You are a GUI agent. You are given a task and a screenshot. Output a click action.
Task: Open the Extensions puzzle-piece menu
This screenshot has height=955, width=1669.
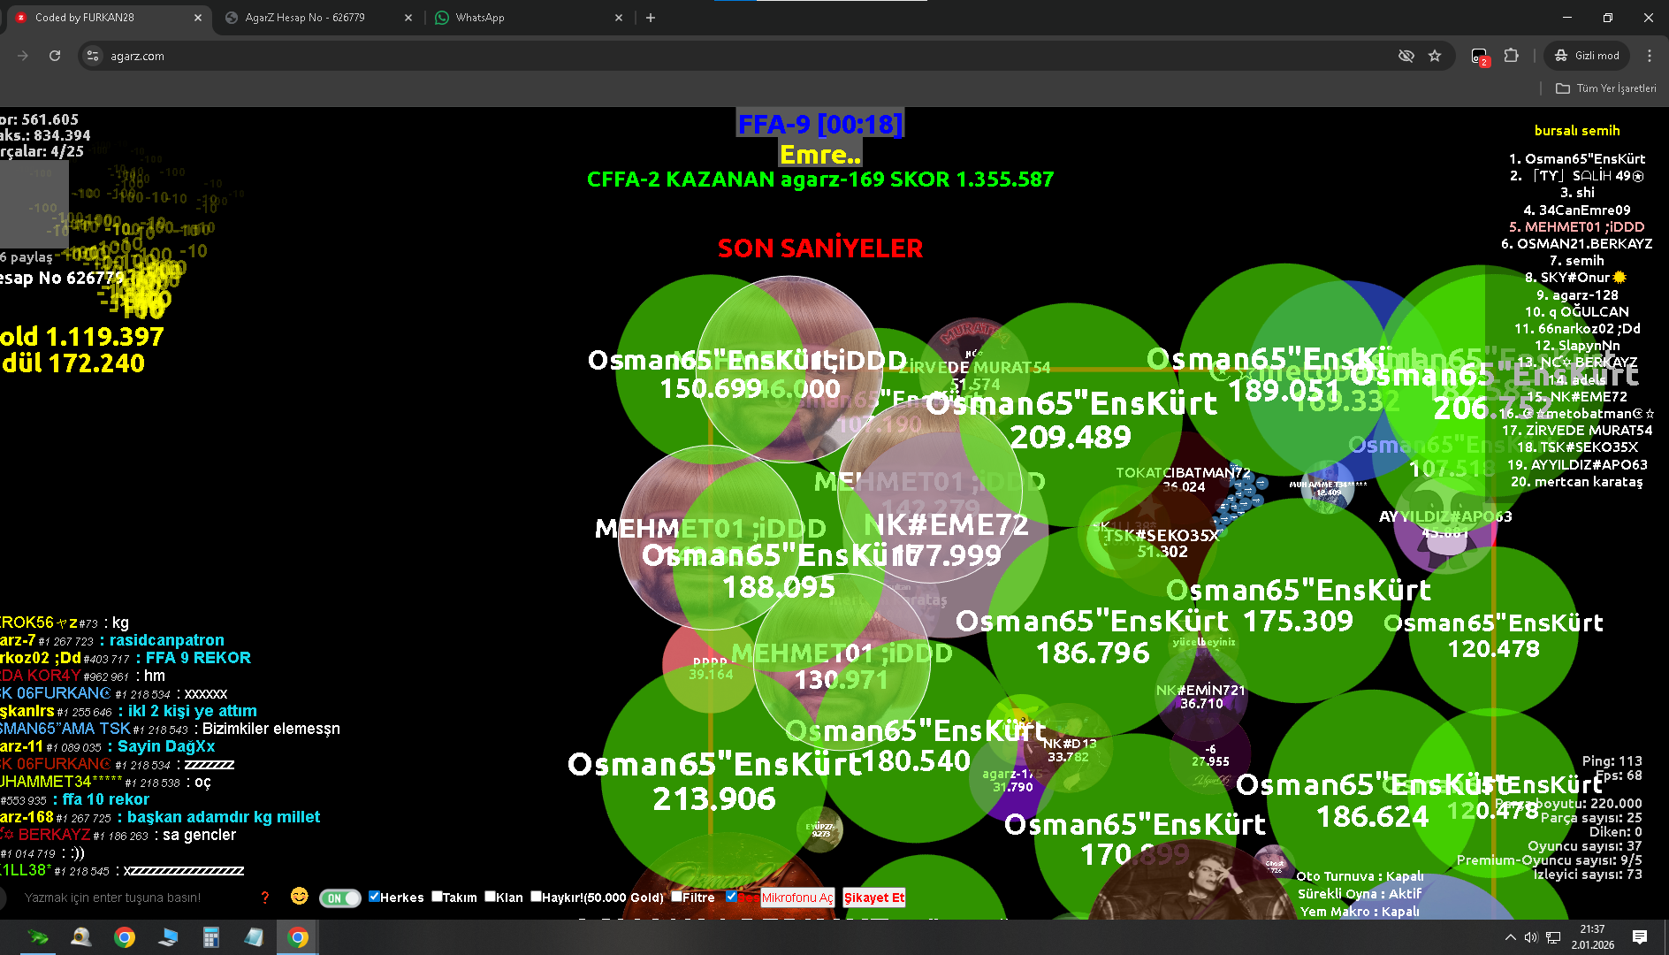coord(1512,55)
